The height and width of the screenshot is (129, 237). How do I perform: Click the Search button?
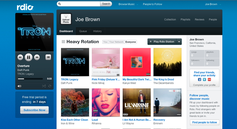click(x=106, y=4)
